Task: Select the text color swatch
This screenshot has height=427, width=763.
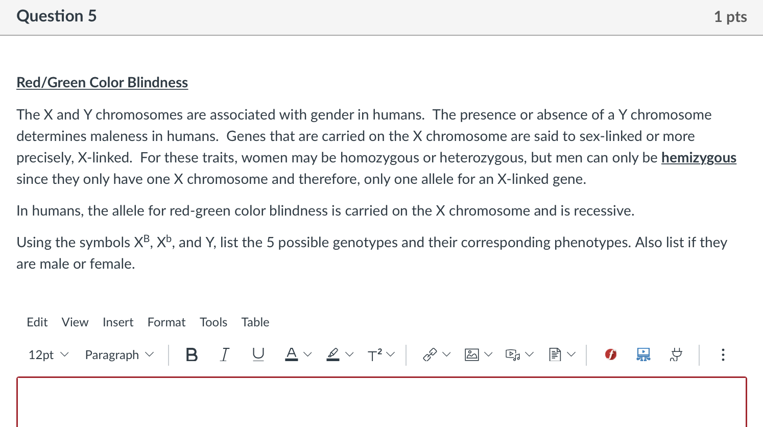Action: point(292,354)
